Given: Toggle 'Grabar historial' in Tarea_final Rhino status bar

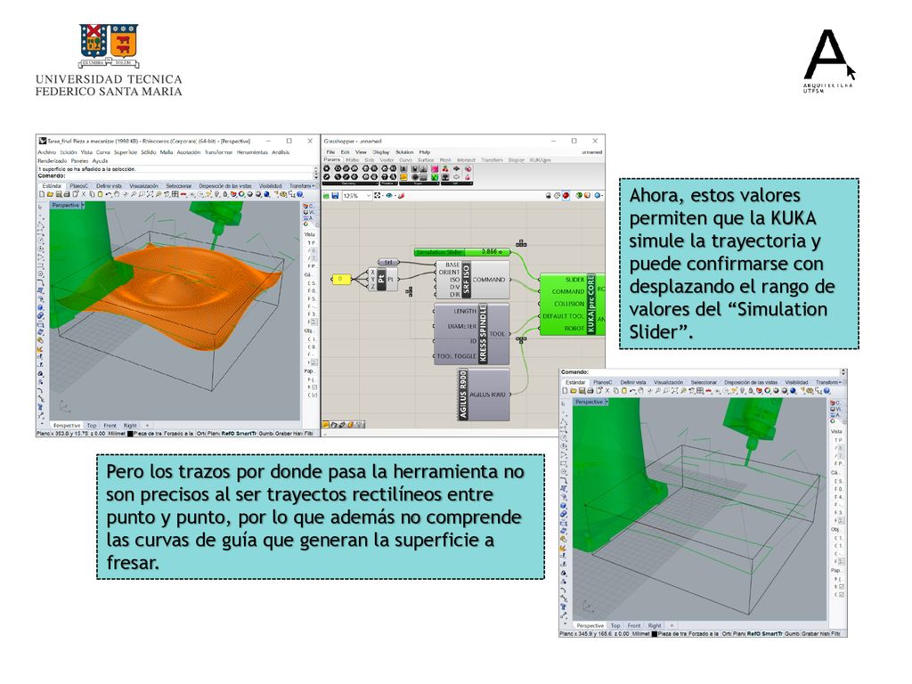Looking at the screenshot, I should pyautogui.click(x=289, y=434).
